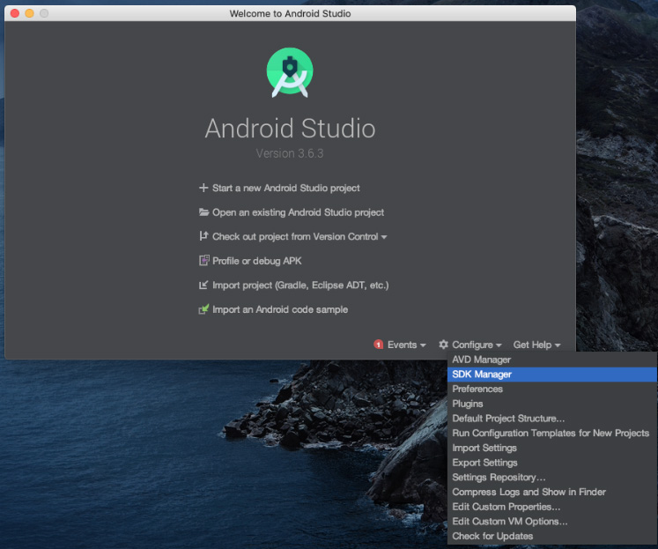The image size is (658, 549).
Task: Select Edit Custom VM Options menu entry
Action: pos(509,522)
